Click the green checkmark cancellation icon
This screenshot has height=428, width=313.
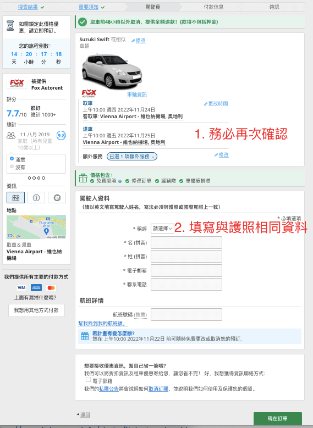83,22
